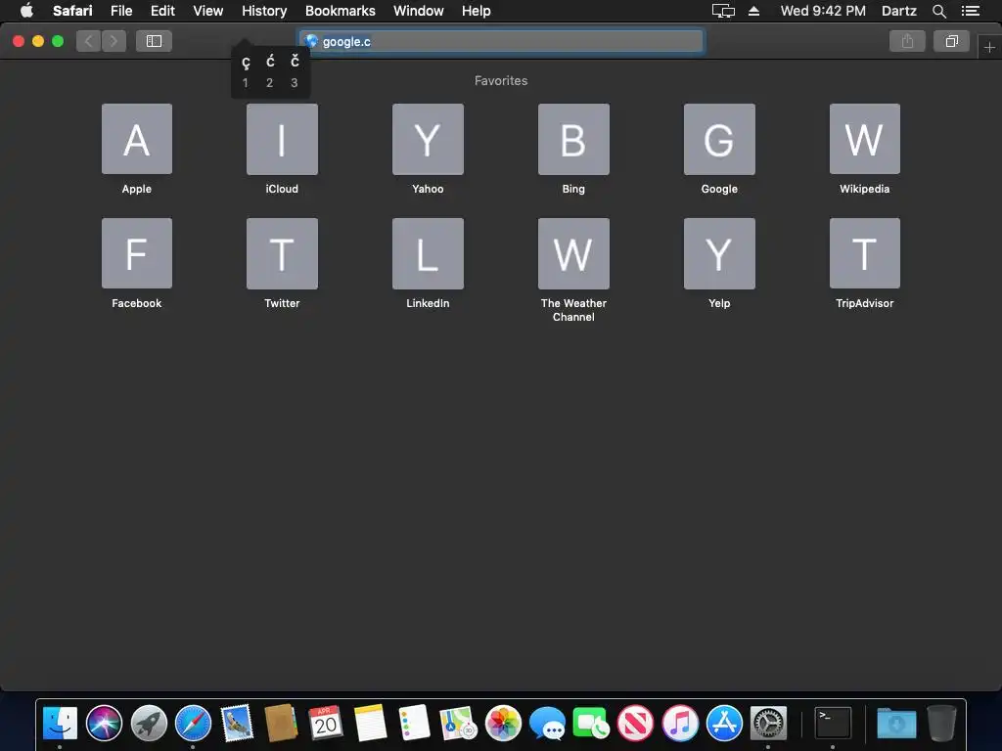
Task: Choose the ć accent character option
Action: (270, 71)
